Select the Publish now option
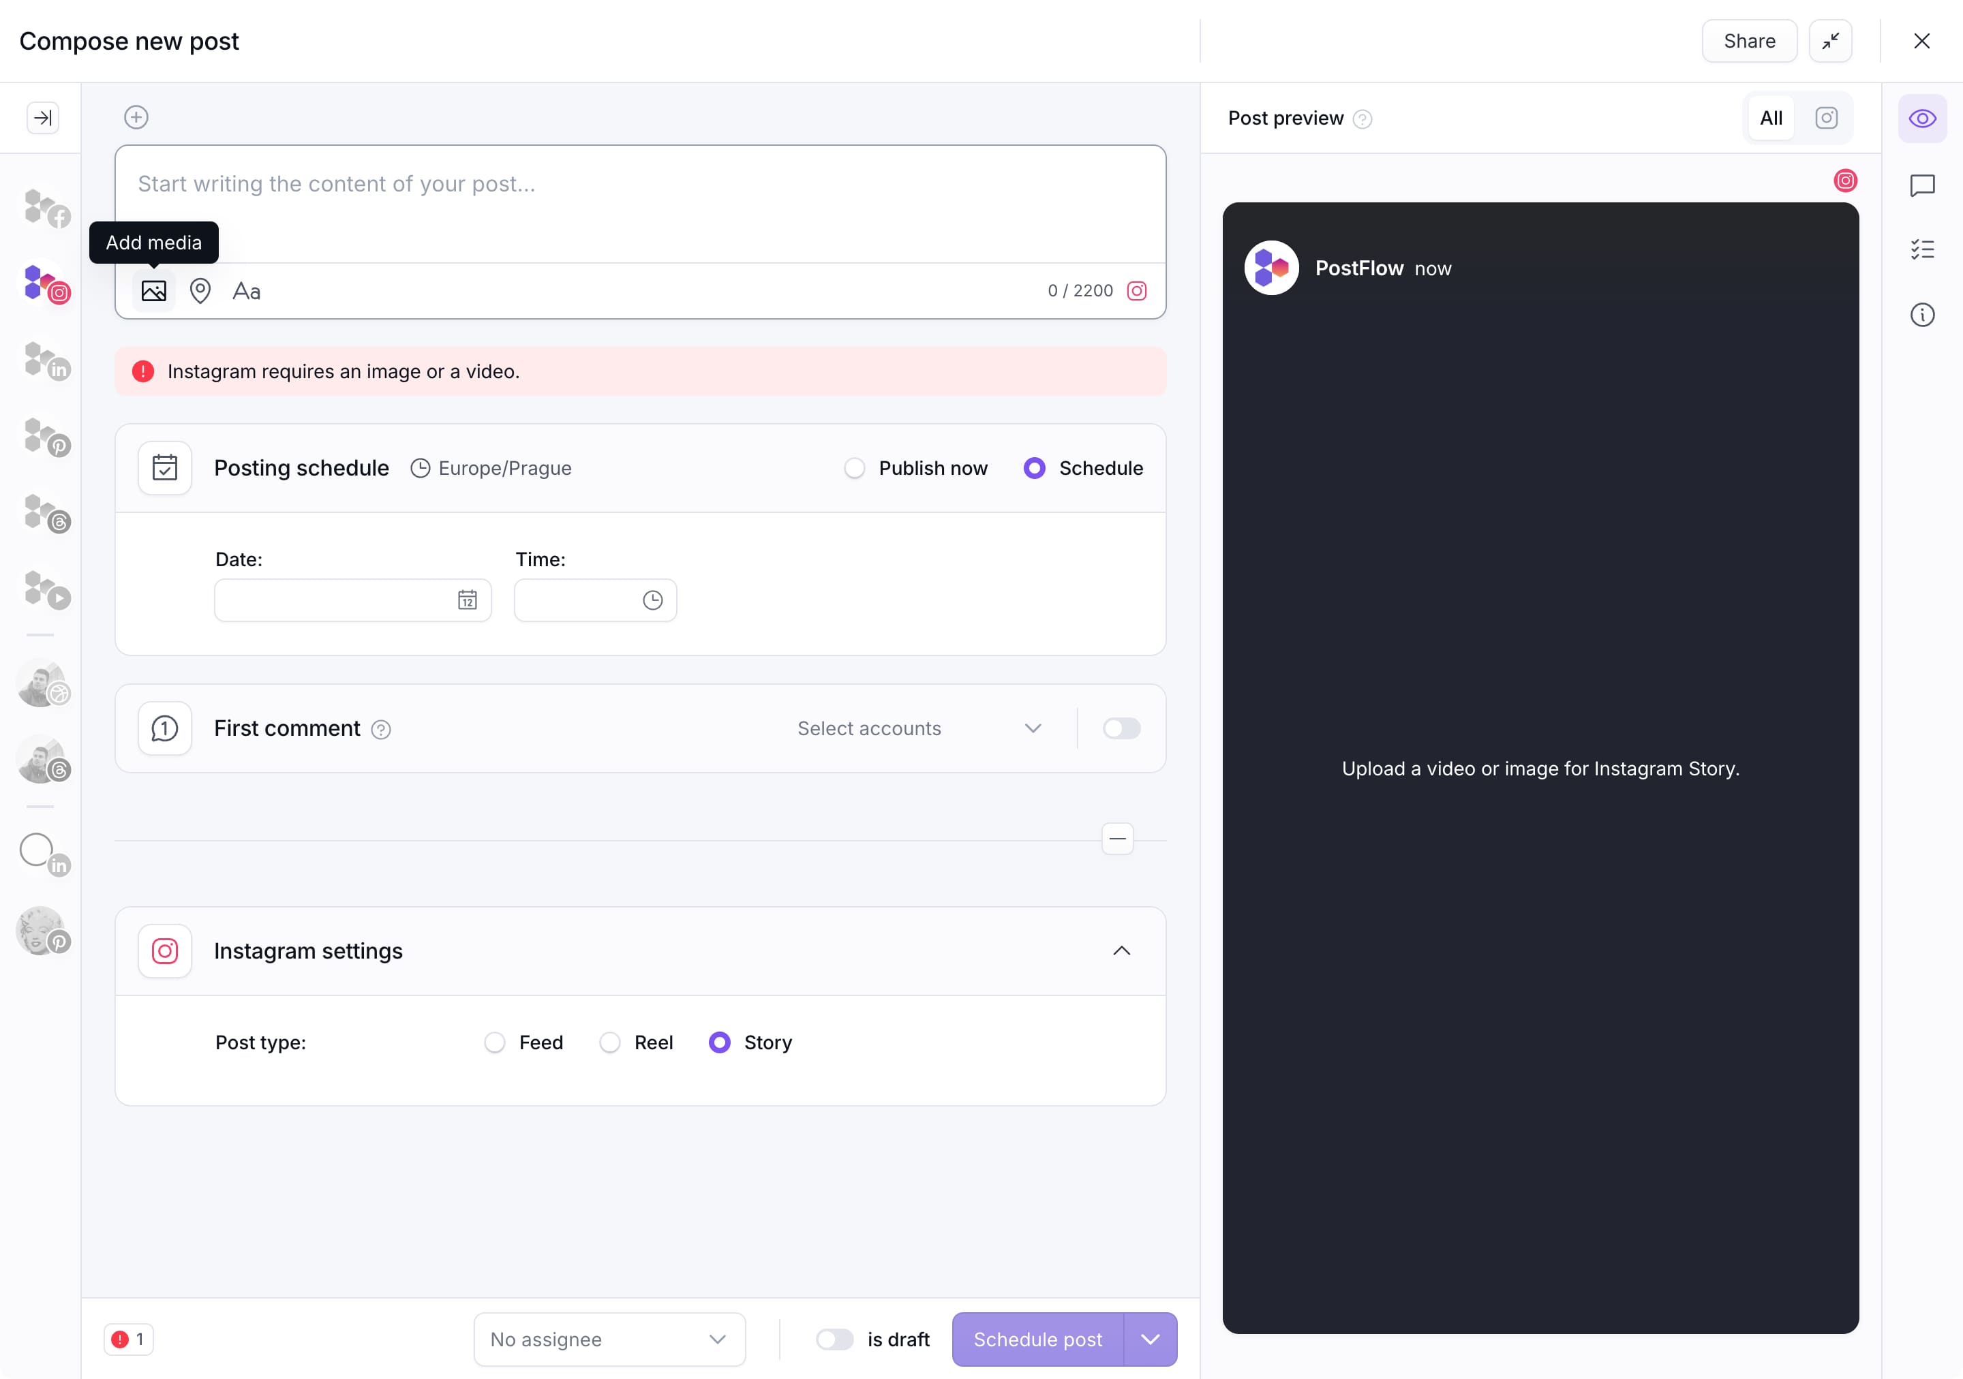This screenshot has width=1963, height=1379. pyautogui.click(x=854, y=468)
